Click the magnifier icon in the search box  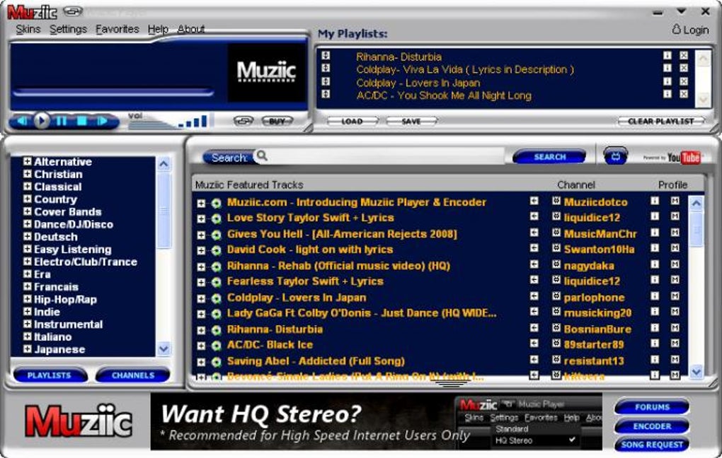(x=261, y=155)
